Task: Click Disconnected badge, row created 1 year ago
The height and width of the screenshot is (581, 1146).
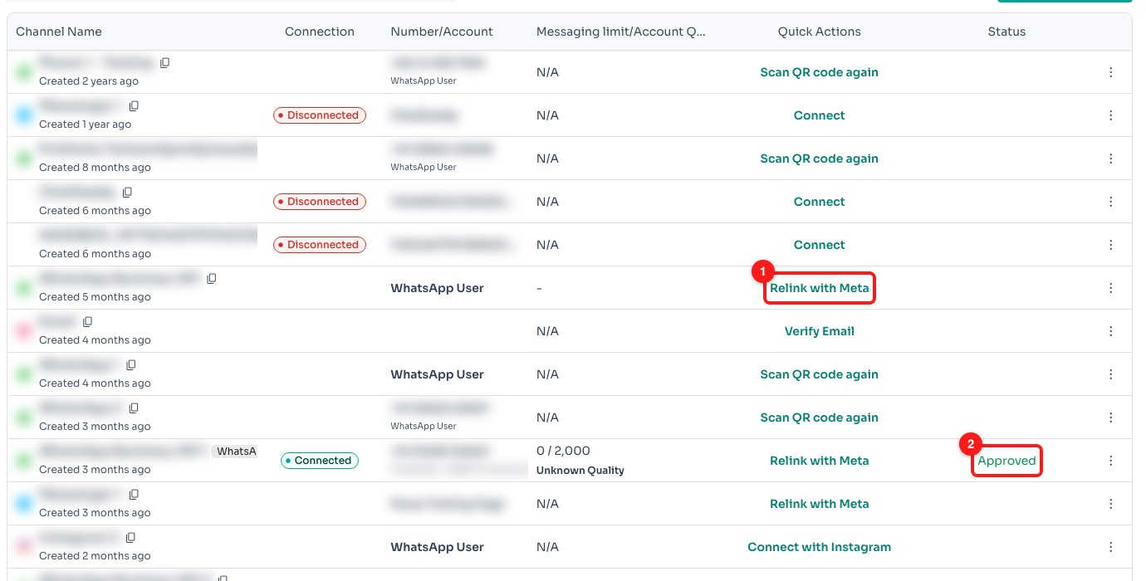Action: 320,115
